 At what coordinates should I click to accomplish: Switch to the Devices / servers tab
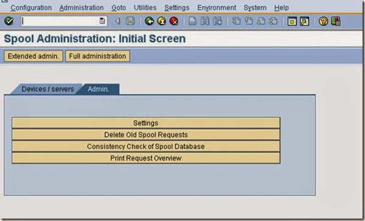[47, 89]
